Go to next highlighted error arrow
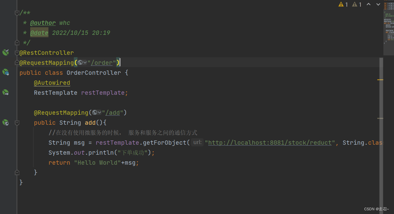 (x=378, y=4)
